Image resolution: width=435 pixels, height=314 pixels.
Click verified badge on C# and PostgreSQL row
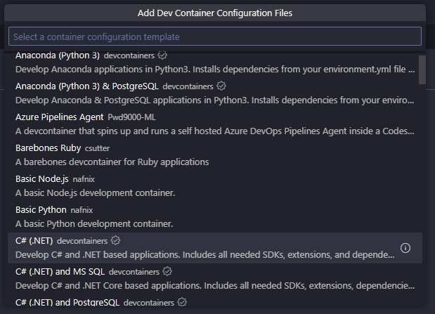[x=182, y=302]
